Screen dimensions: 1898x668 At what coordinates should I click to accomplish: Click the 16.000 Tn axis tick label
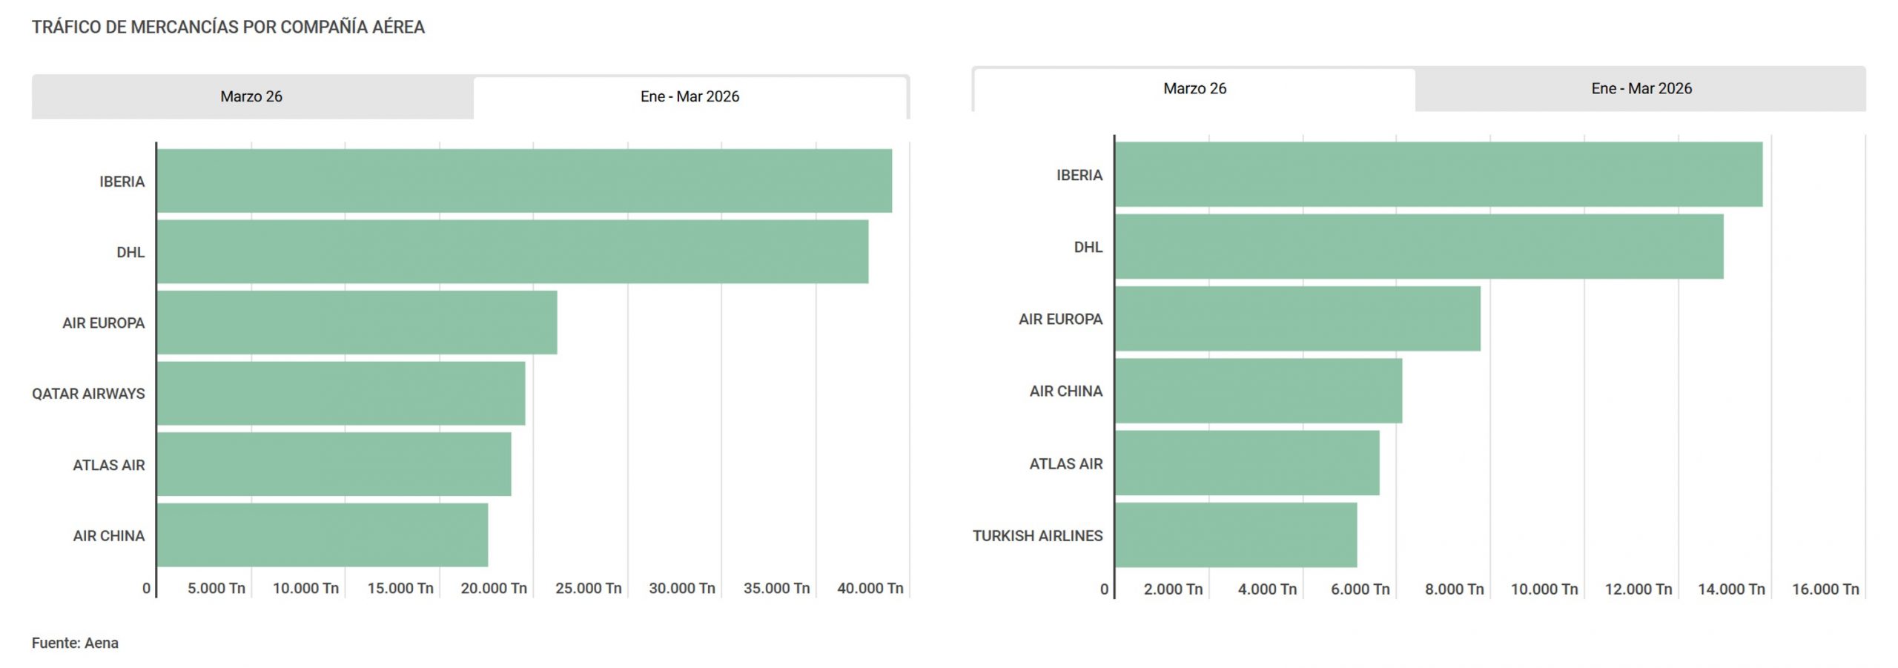point(1825,589)
